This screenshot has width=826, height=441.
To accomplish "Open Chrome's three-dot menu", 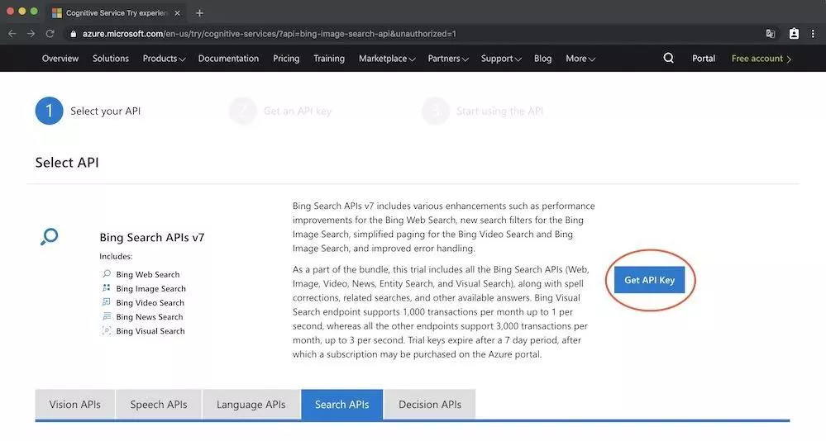I will pyautogui.click(x=813, y=34).
